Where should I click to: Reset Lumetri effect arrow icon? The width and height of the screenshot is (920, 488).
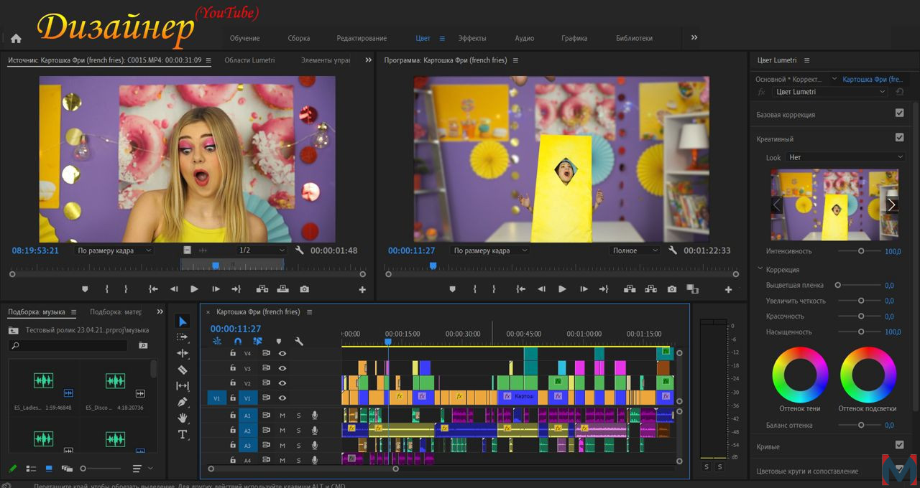[899, 92]
